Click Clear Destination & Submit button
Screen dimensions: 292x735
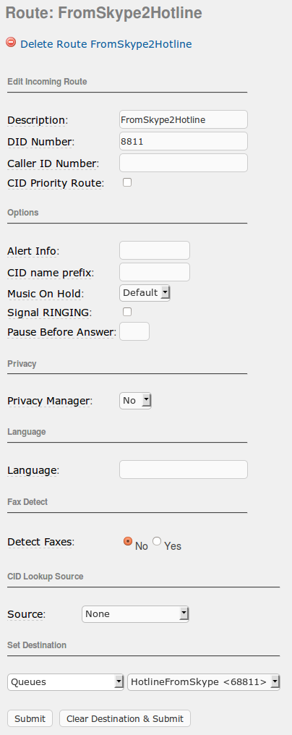(125, 718)
